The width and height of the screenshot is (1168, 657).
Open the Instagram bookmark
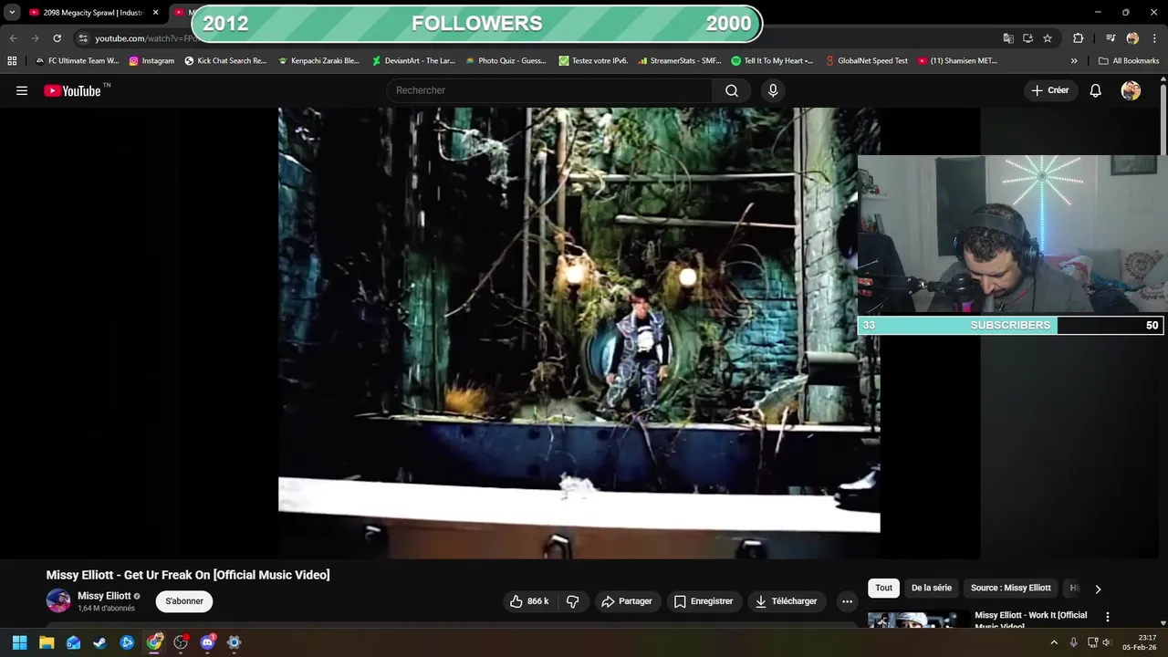[x=151, y=61]
